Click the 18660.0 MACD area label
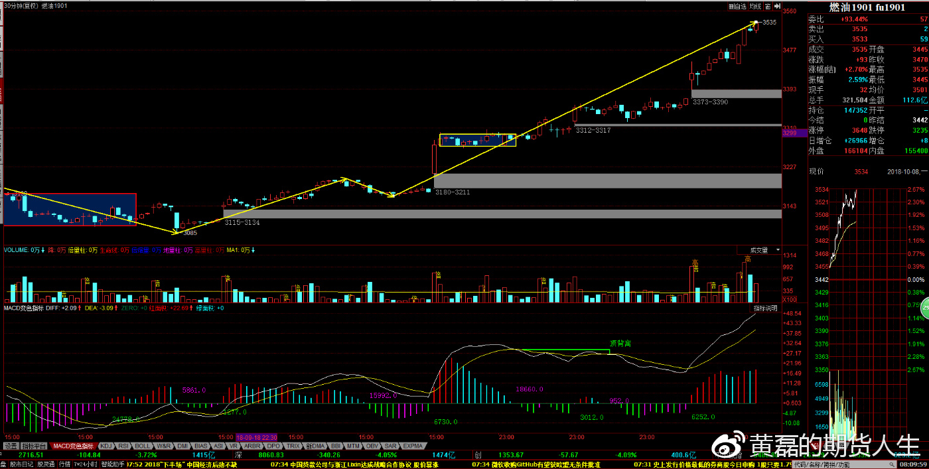The height and width of the screenshot is (469, 929). click(x=529, y=389)
